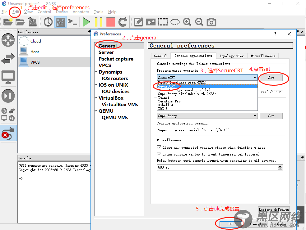Toggle Bring console window to front checkbox
Viewport: 306px width, 230px height.
pos(159,154)
